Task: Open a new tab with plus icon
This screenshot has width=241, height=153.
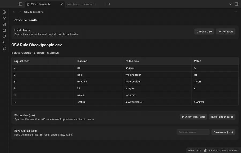Action: click(x=109, y=4)
